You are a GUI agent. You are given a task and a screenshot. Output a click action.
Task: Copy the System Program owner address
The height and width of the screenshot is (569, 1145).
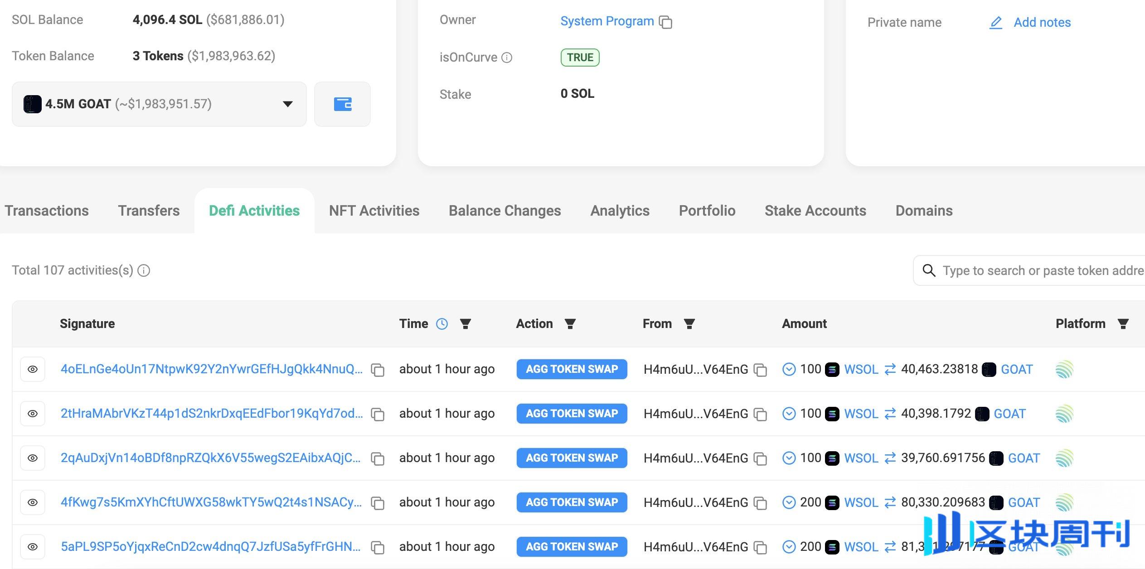coord(665,22)
